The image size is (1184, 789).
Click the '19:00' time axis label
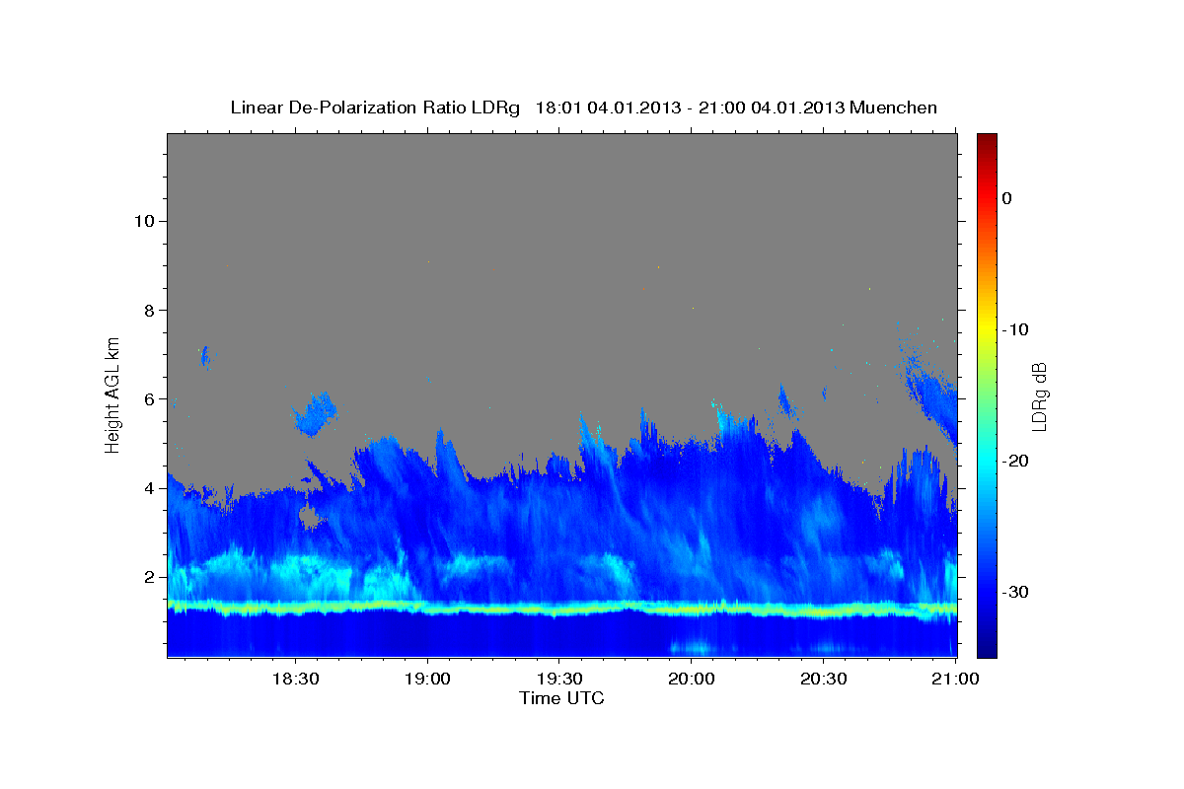coord(427,679)
